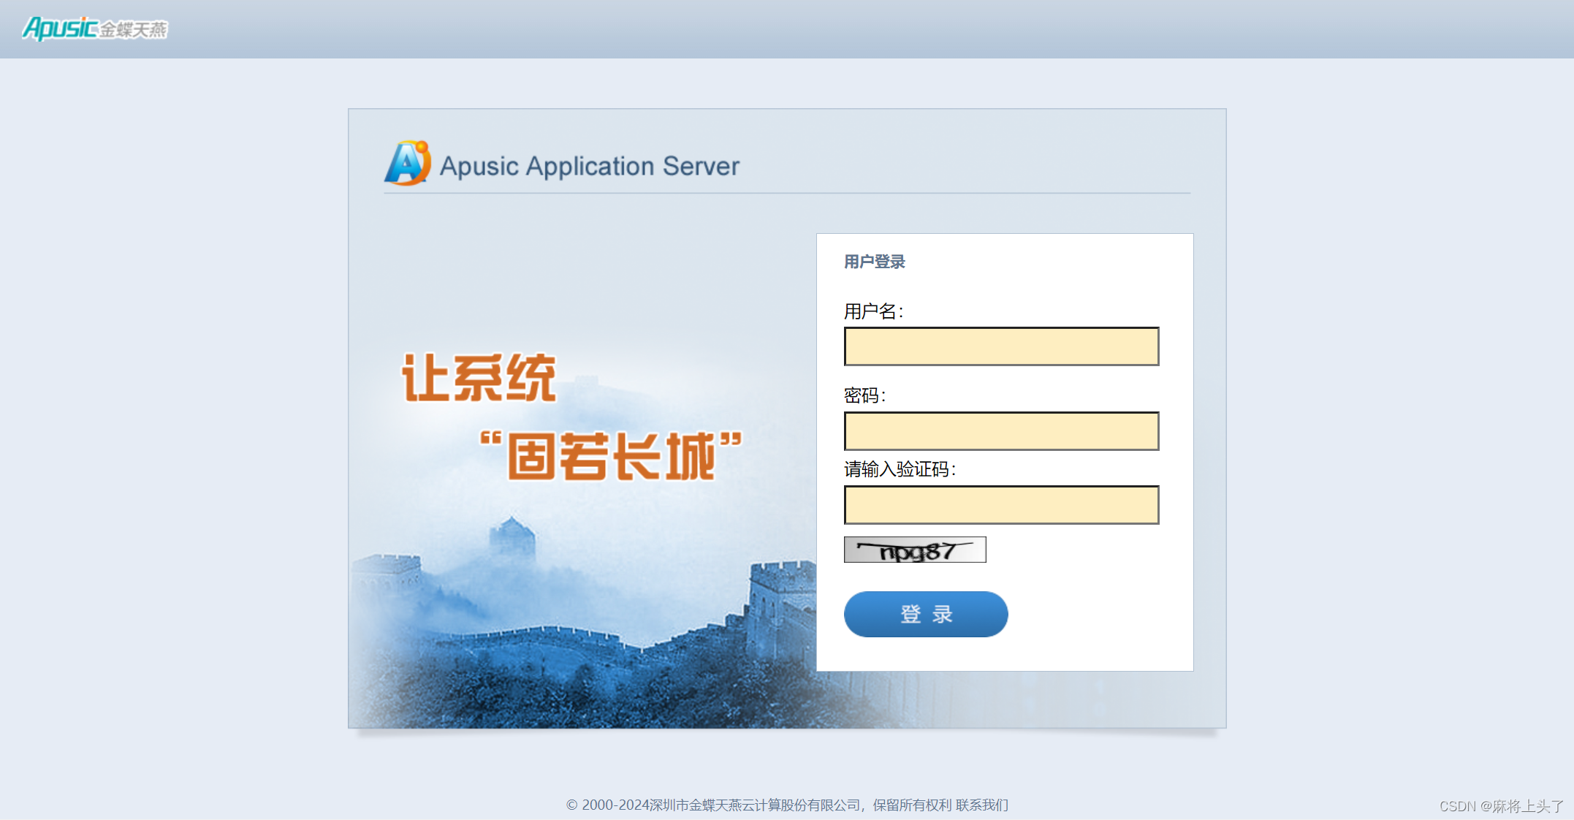Click the '让系统' slogan text
1574x820 pixels.
pos(479,376)
